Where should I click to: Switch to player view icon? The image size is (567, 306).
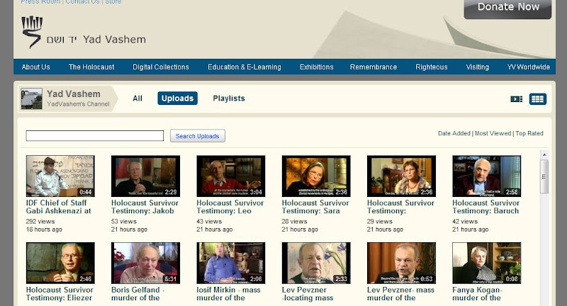[x=517, y=99]
